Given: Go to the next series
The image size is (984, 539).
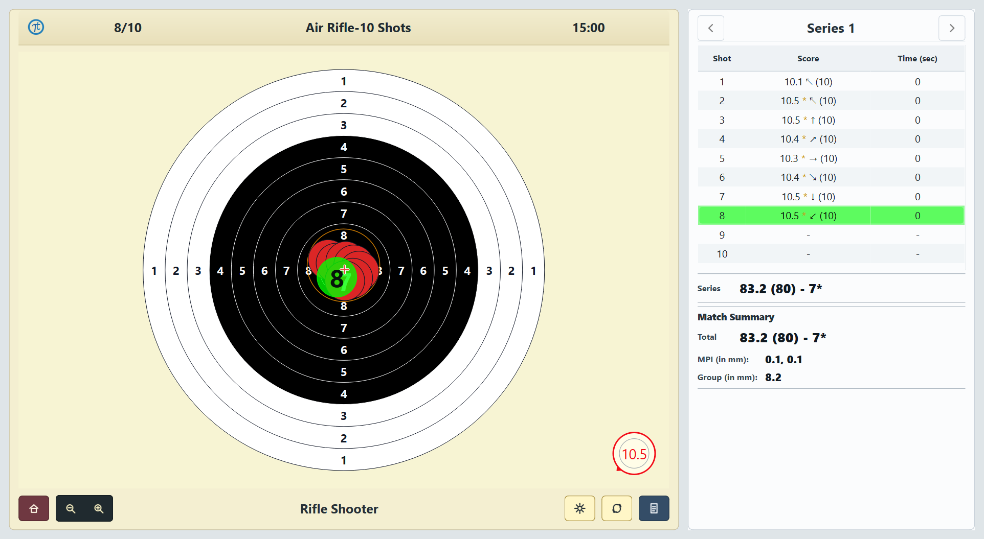Looking at the screenshot, I should tap(952, 28).
